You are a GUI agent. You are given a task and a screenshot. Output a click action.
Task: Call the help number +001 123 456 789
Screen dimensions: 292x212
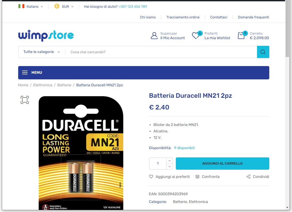tap(133, 6)
